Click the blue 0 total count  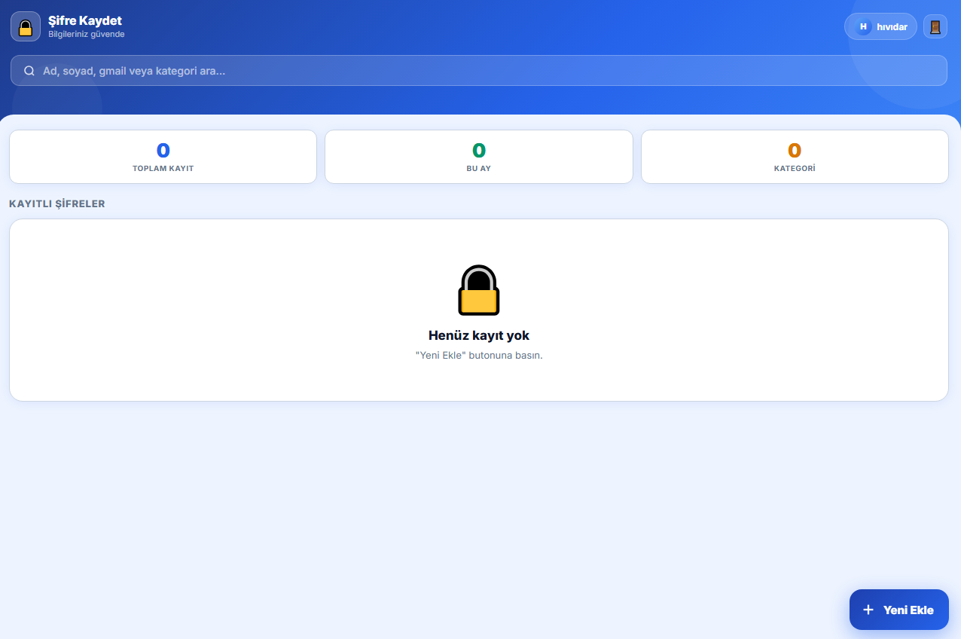coord(163,151)
